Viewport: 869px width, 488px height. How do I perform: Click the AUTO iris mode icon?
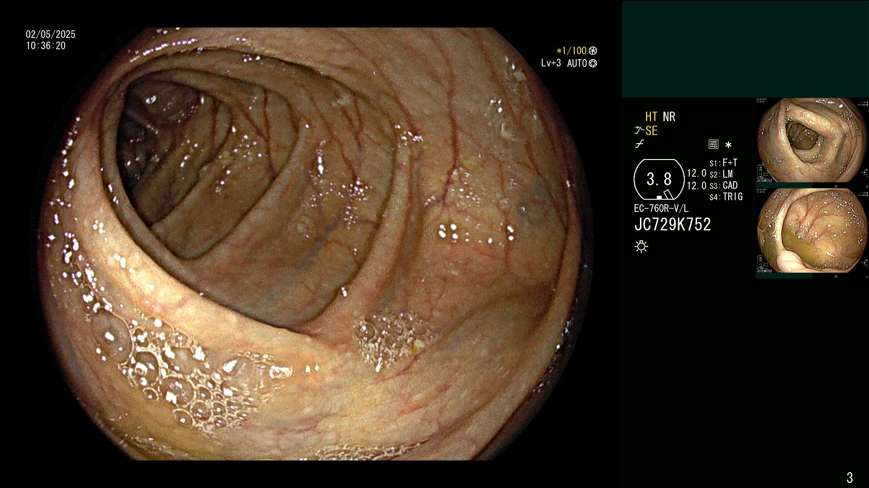tap(593, 63)
